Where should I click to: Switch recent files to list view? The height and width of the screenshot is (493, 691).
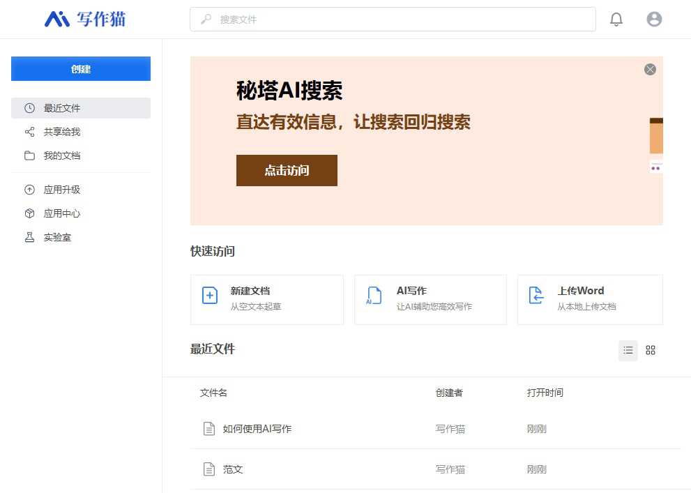[628, 350]
